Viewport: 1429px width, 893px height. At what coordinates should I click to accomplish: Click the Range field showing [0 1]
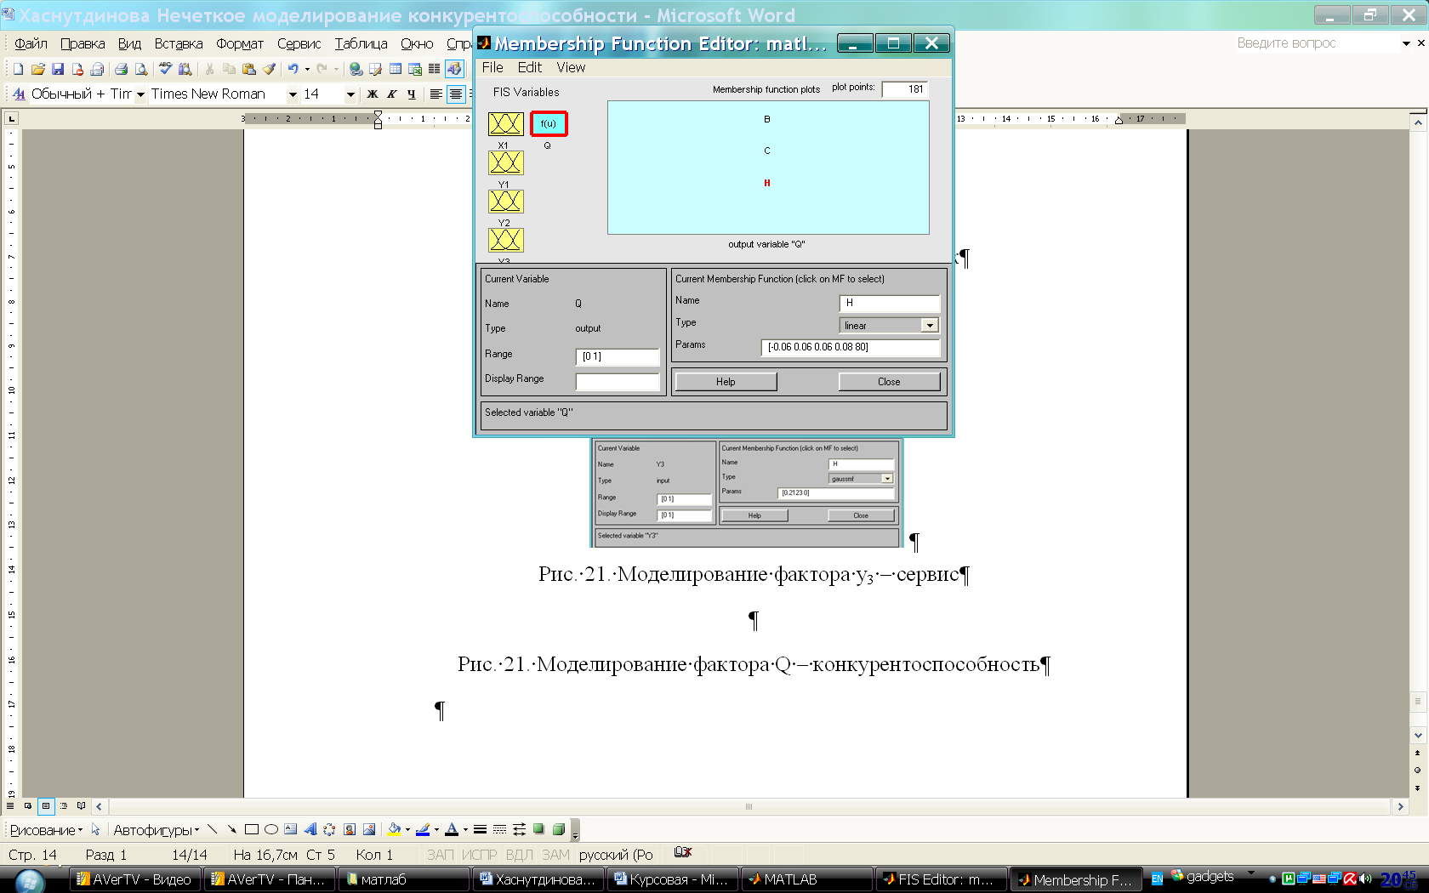[x=618, y=356]
